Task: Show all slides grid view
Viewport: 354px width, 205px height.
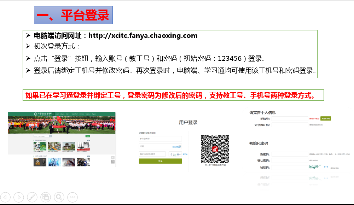Action: (46, 197)
